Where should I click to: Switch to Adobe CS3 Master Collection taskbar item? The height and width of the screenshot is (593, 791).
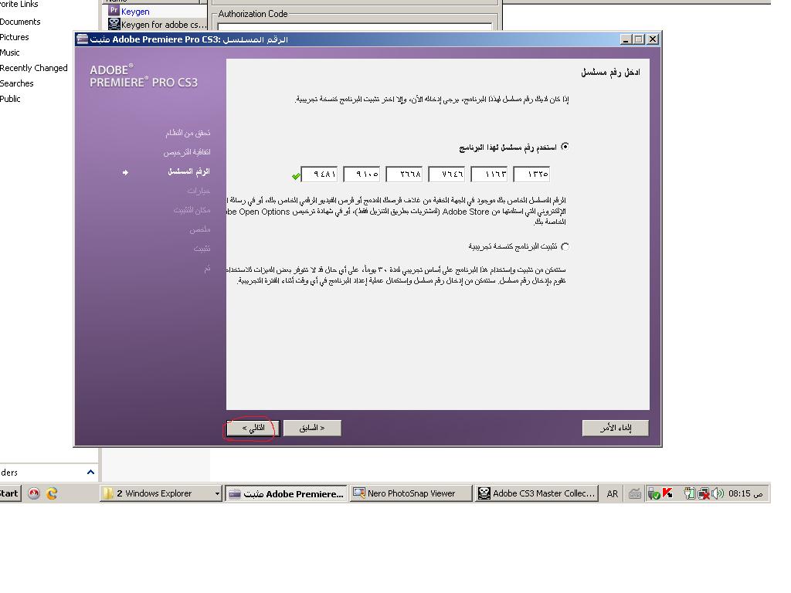click(537, 493)
